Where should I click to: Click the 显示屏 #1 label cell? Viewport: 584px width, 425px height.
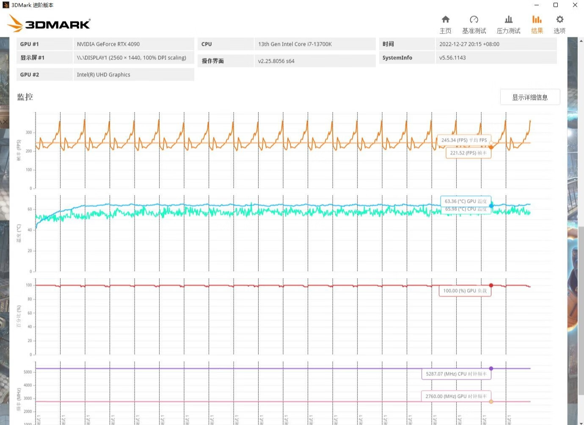click(x=44, y=58)
